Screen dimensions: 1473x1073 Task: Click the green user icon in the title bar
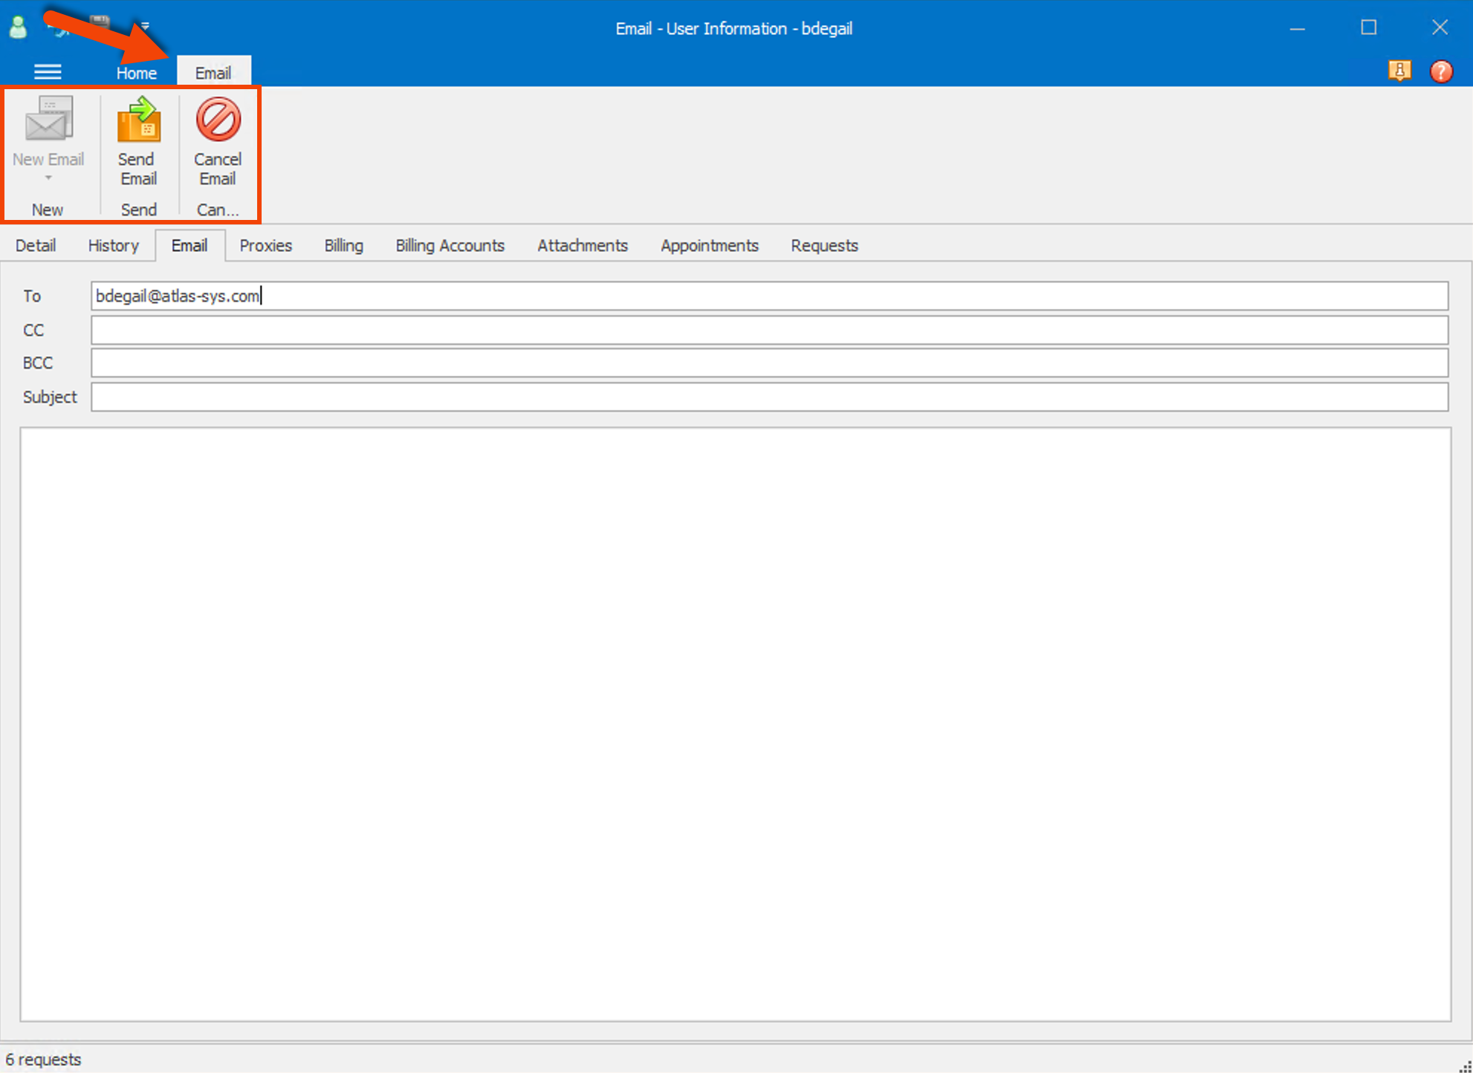(x=18, y=27)
